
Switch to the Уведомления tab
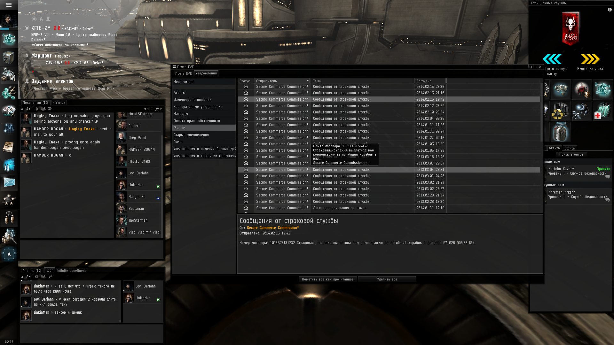(206, 73)
